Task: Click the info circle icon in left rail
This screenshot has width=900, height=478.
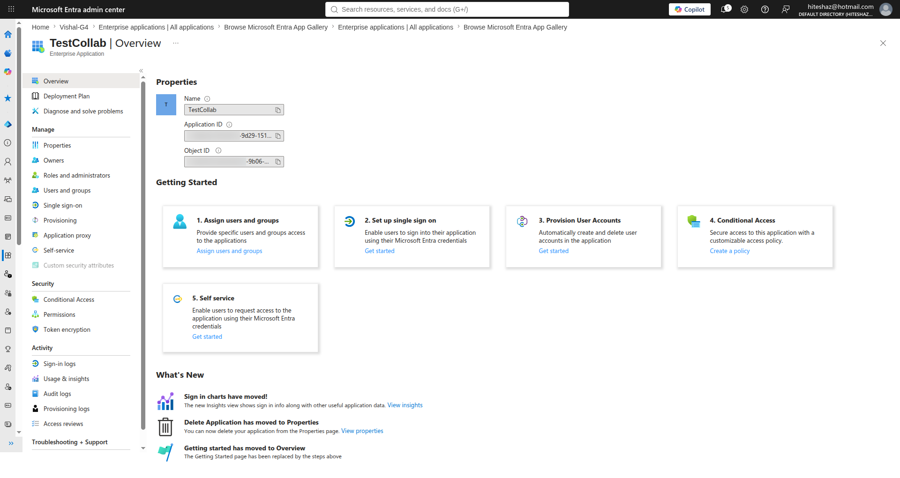Action: pyautogui.click(x=8, y=143)
